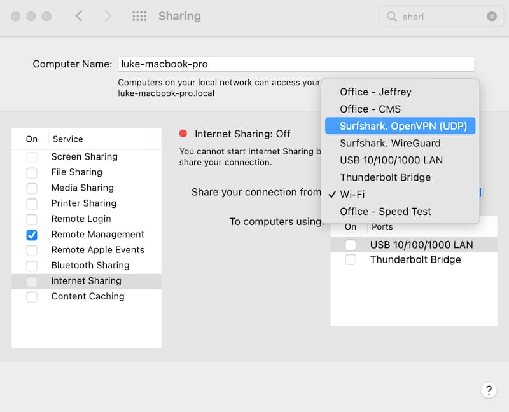
Task: Select Remote Apple Events service row
Action: pos(87,250)
